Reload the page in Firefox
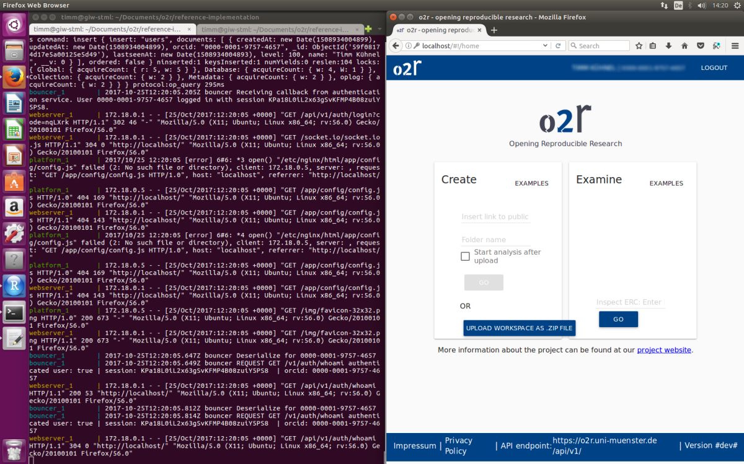Image resolution: width=744 pixels, height=464 pixels. click(558, 45)
